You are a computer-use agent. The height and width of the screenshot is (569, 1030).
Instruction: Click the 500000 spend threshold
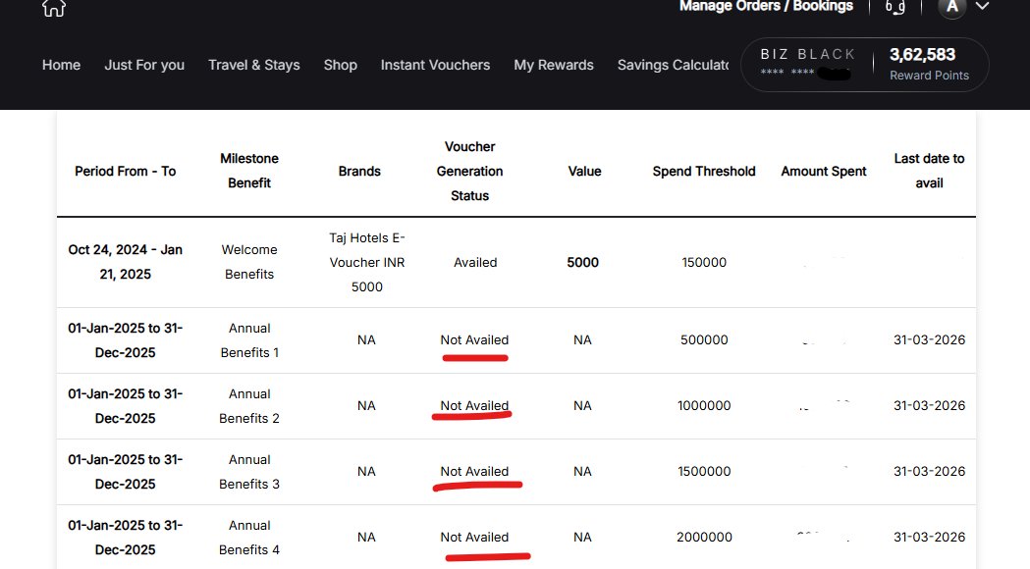704,340
